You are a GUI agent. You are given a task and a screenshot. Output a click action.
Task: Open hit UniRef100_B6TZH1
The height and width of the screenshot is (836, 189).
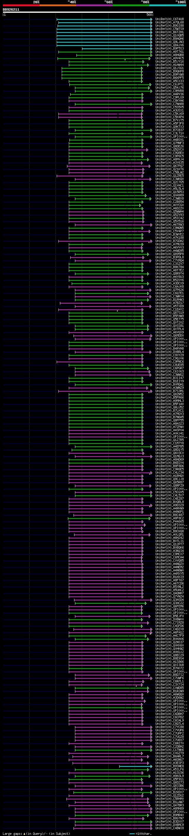[170, 32]
